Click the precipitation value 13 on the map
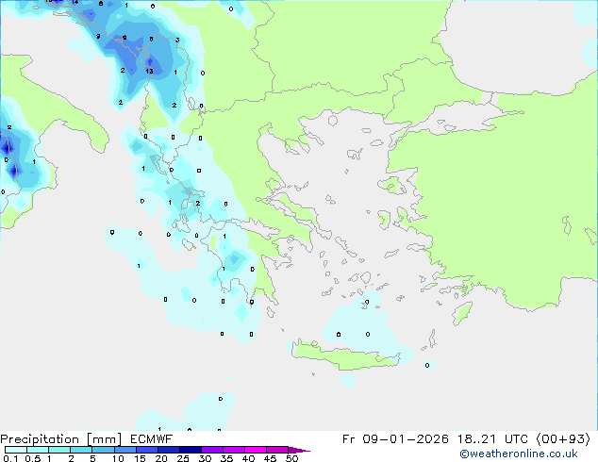The width and height of the screenshot is (598, 462). click(x=149, y=71)
